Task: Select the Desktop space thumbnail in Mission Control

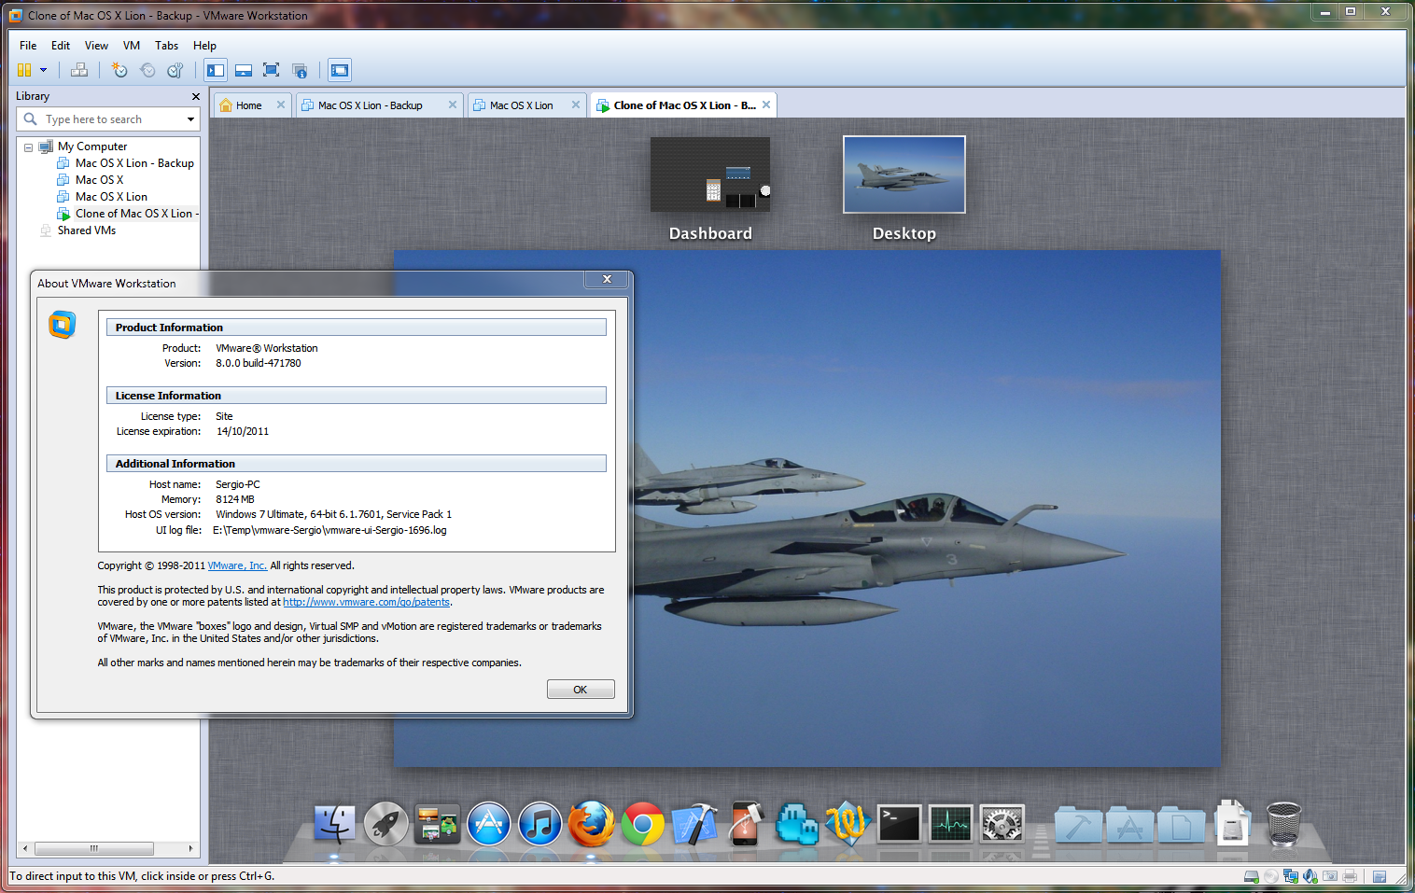Action: click(904, 174)
